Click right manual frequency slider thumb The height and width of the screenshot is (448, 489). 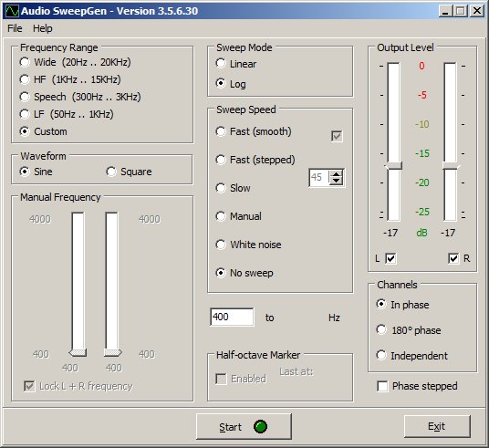[112, 353]
